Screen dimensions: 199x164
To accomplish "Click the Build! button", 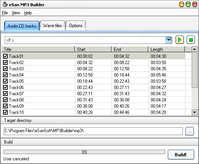I will click(181, 154).
